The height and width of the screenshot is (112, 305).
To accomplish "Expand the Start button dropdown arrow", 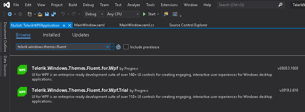I will [158, 14].
